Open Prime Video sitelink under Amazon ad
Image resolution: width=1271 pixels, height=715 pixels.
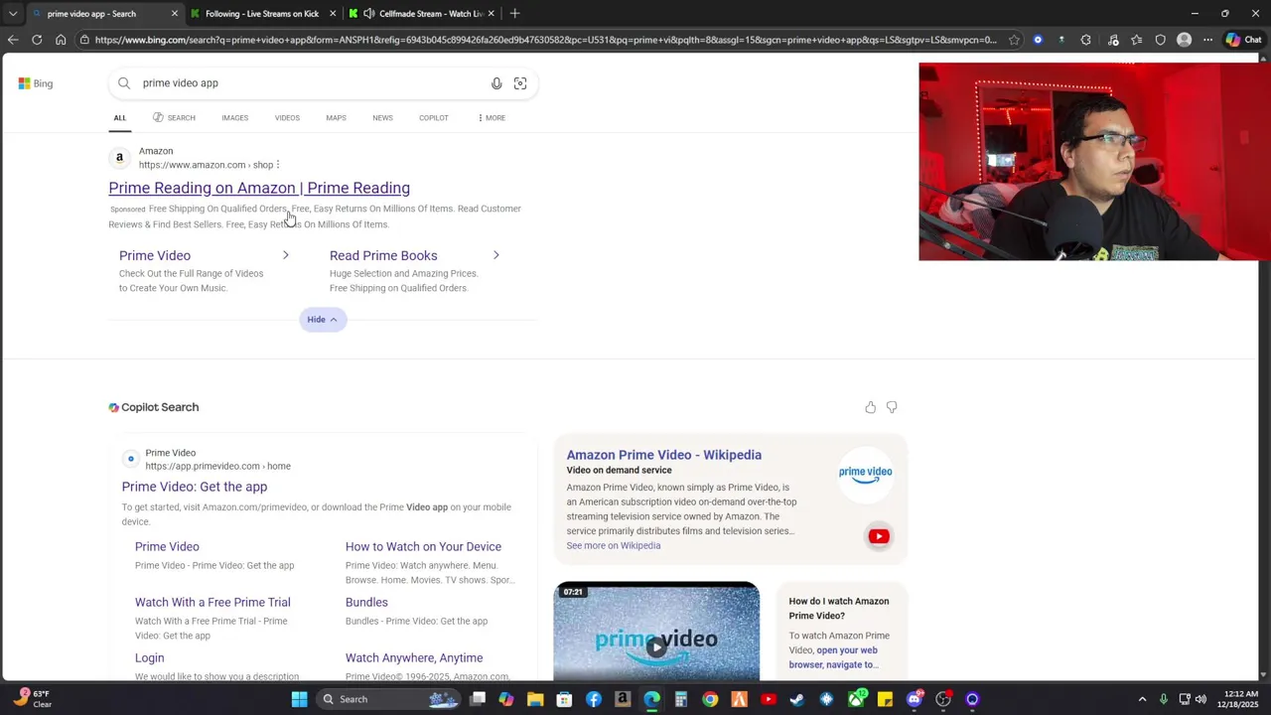(x=155, y=255)
